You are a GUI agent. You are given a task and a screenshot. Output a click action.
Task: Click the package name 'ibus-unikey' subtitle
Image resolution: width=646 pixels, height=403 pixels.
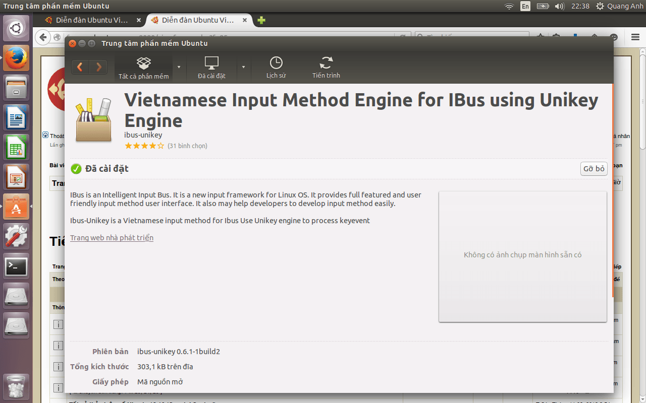point(143,135)
